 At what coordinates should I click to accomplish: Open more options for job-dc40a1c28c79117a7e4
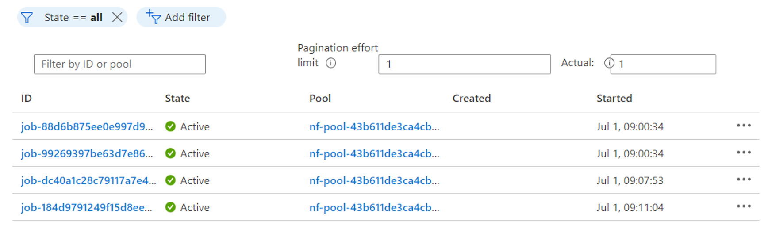[743, 180]
